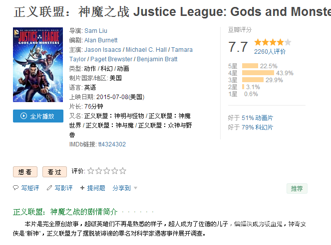
Task: Click the pencil icon for 写影评
Action: coord(49,188)
